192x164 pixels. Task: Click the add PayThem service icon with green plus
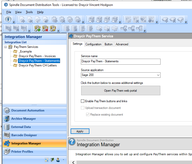pos(37,28)
